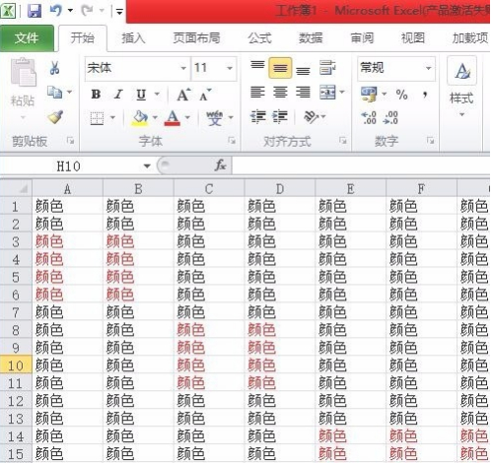
Task: Click the green 文件 button
Action: (27, 38)
